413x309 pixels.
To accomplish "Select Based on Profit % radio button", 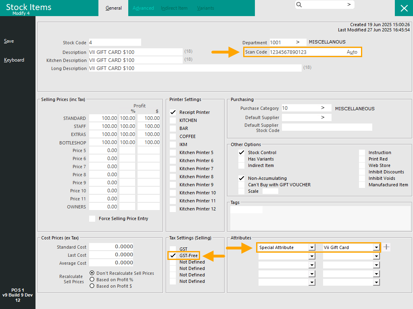I will tap(92, 280).
